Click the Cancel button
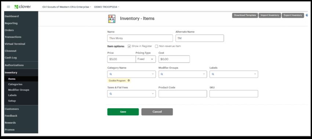Image resolution: width=312 pixels, height=139 pixels. pyautogui.click(x=157, y=112)
